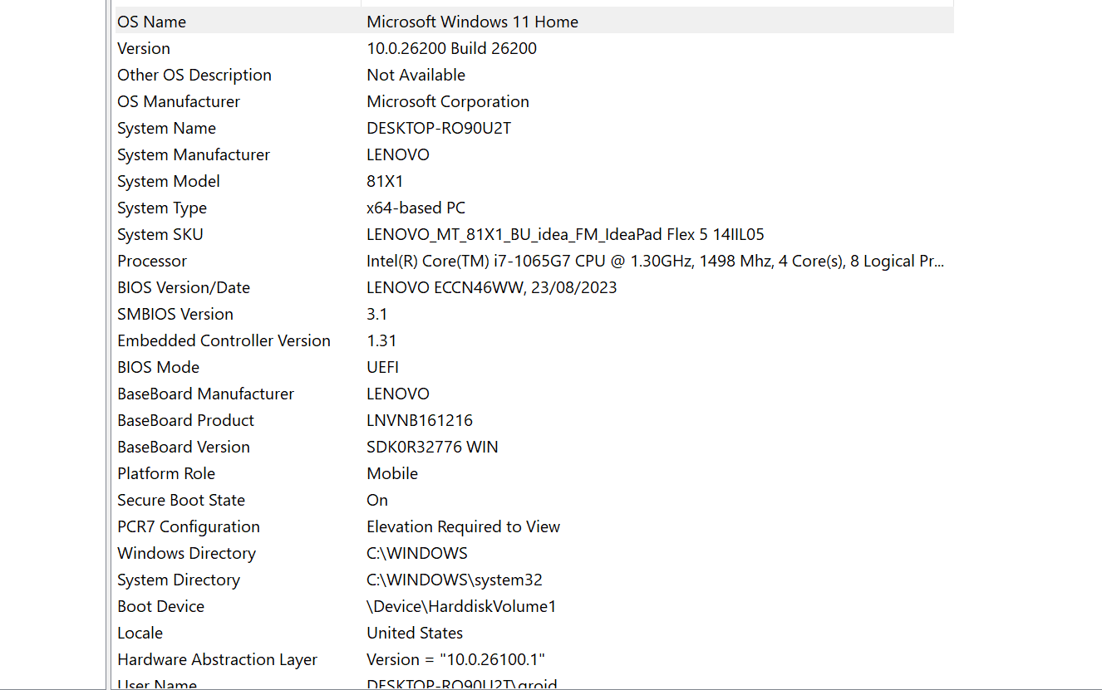Viewport: 1102px width, 690px height.
Task: Click the value \Device\HarddiskVolume1
Action: 461,606
